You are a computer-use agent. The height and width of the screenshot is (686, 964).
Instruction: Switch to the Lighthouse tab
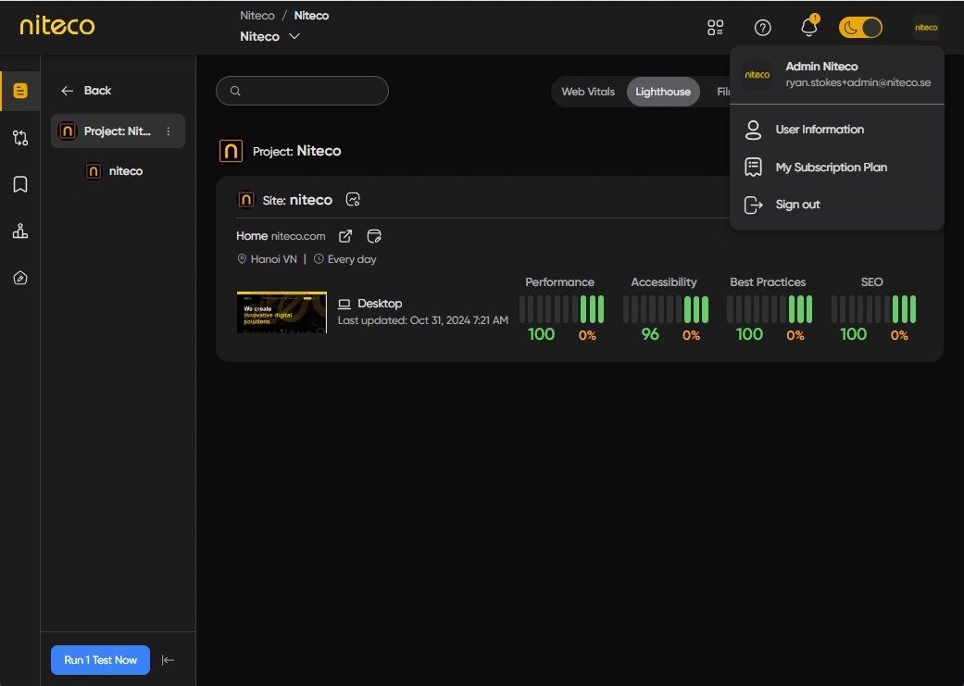663,92
